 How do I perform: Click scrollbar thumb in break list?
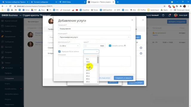[x=98, y=60]
